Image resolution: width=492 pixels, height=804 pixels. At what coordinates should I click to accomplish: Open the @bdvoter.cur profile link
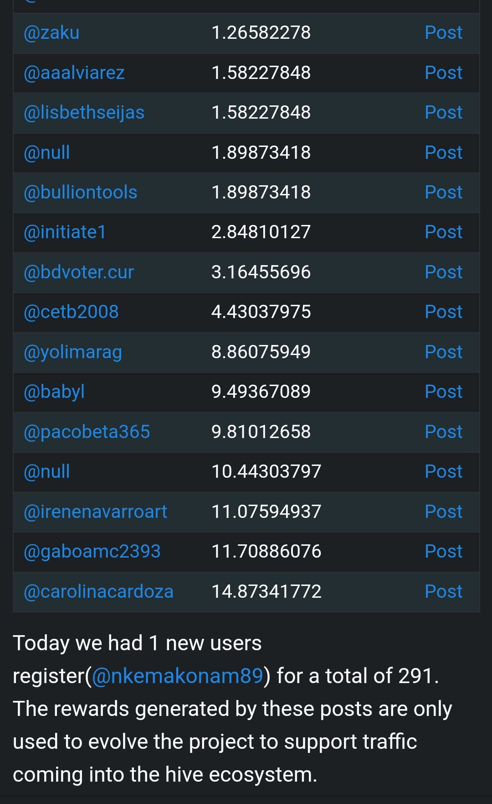pyautogui.click(x=79, y=272)
